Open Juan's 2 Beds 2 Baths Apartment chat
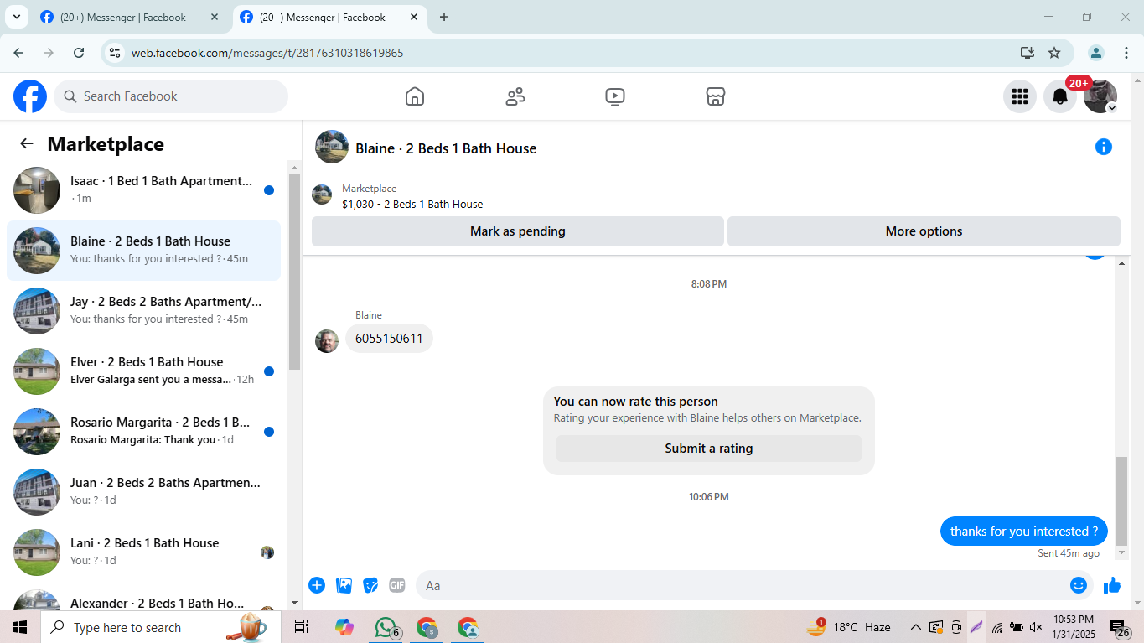Image resolution: width=1144 pixels, height=643 pixels. 144,492
